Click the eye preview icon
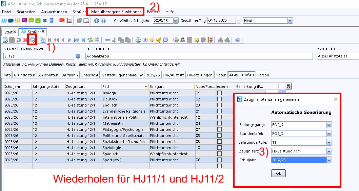The height and width of the screenshot is (191, 359). coord(145,40)
